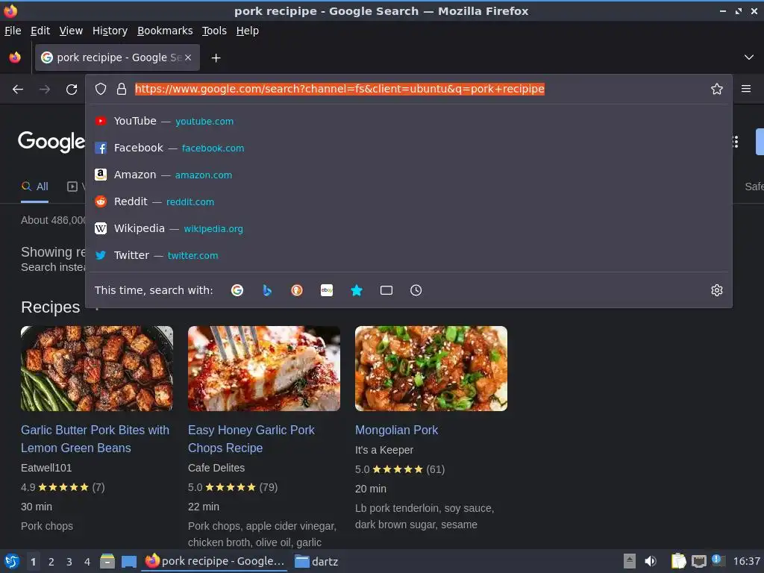Open the volume speaker tray icon
Viewport: 764px width, 573px height.
click(x=651, y=561)
